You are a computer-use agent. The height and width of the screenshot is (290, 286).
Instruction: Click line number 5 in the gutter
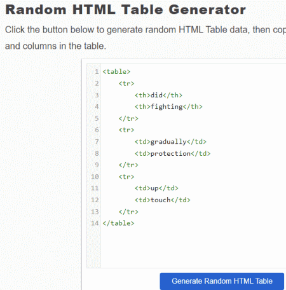tap(97, 118)
